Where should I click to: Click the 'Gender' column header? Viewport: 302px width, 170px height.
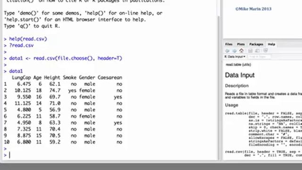[x=87, y=77]
